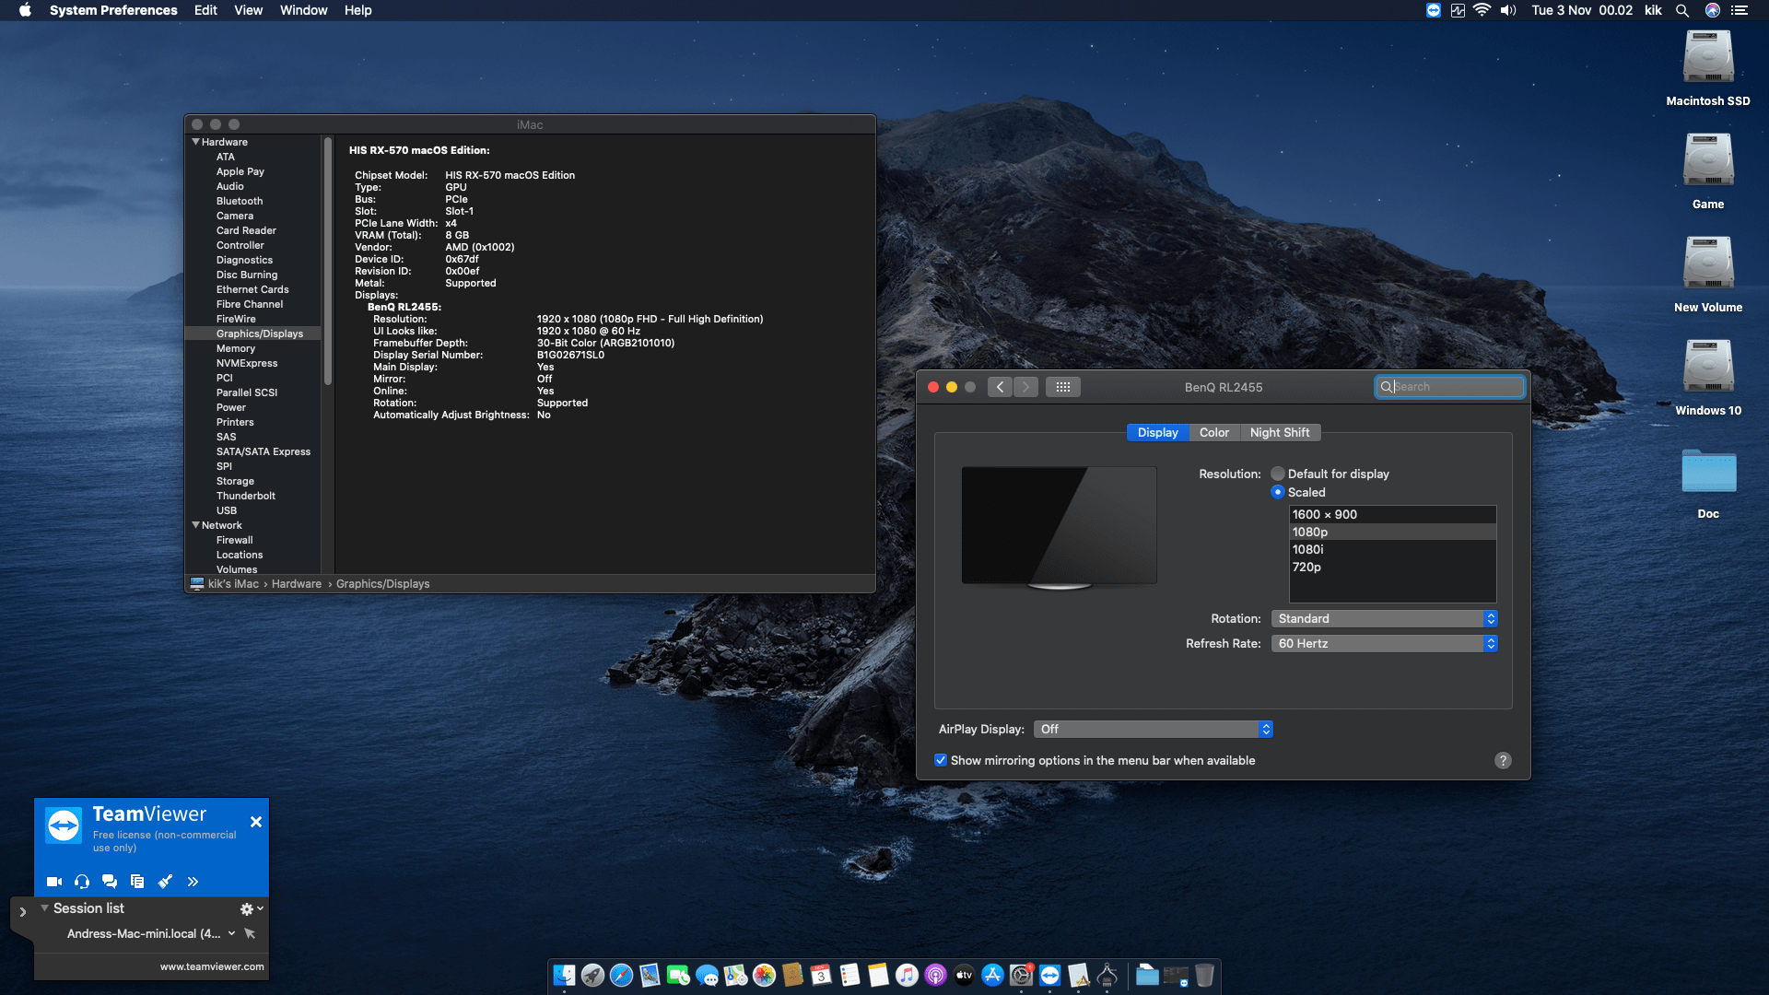Viewport: 1769px width, 995px height.
Task: Open App Store from the Dock
Action: (x=992, y=975)
